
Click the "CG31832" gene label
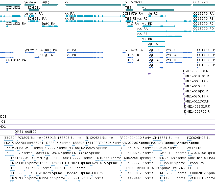tap(13, 8)
